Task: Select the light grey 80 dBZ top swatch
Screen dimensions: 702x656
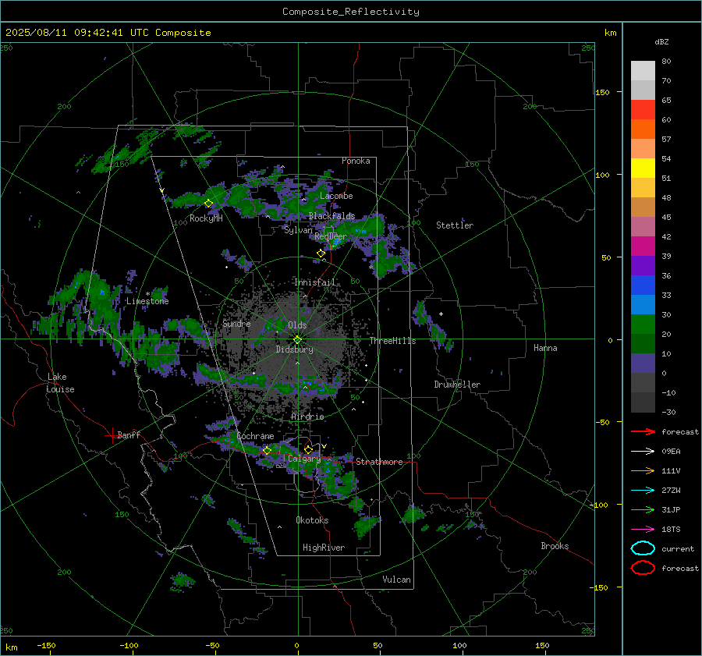Action: (643, 71)
